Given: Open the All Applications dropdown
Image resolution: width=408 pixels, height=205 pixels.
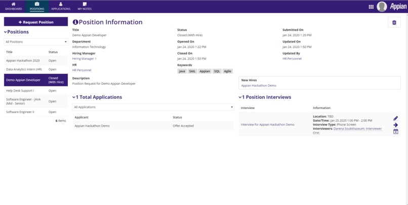Looking at the screenshot, I should coord(153,107).
